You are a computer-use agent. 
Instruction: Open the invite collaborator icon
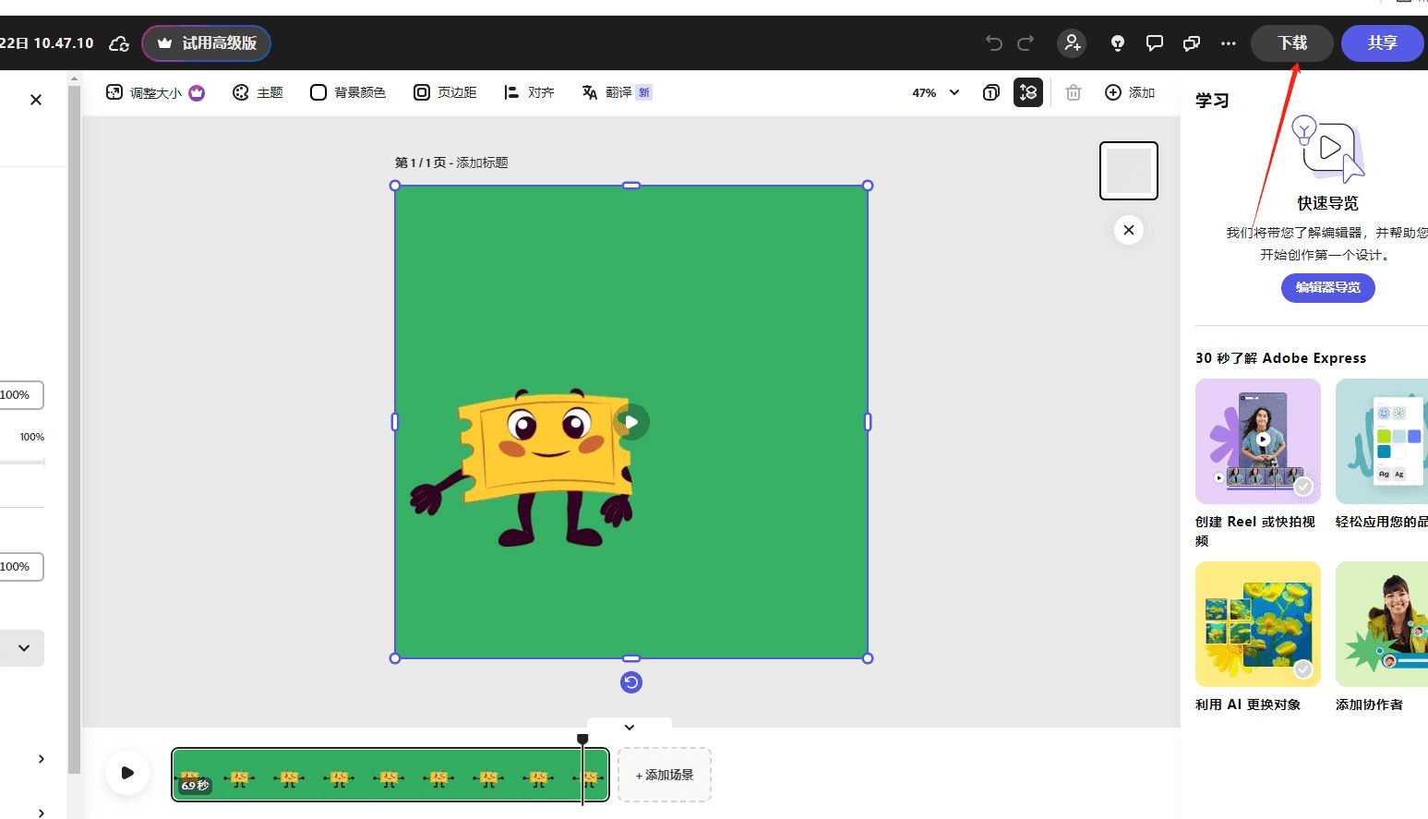pos(1072,42)
